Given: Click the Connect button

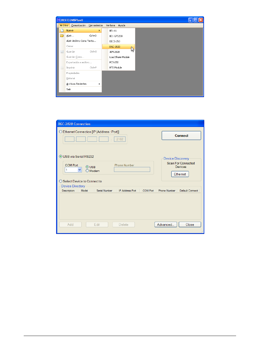Looking at the screenshot, I should tap(181, 136).
